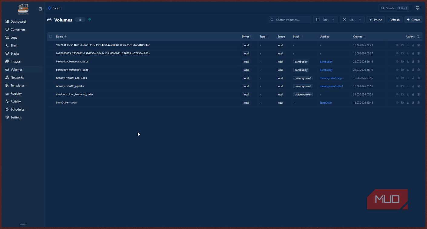The image size is (427, 229).
Task: Open the Stacks page in the sidebar
Action: tap(15, 53)
